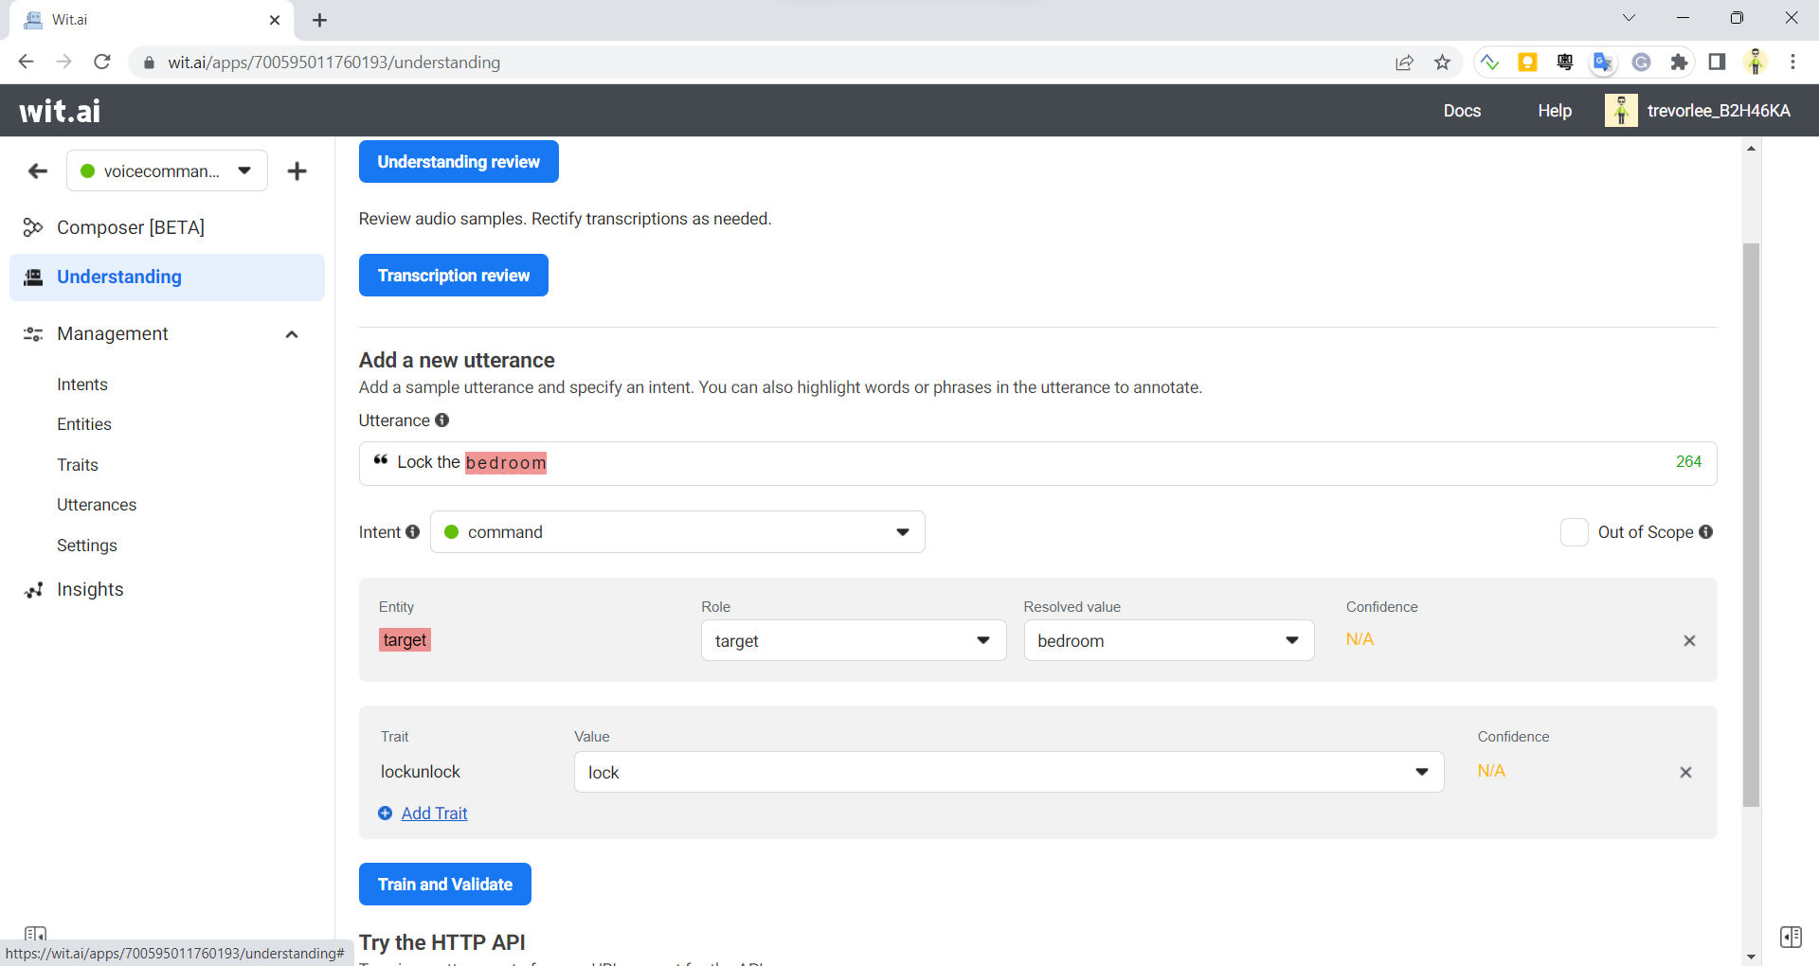This screenshot has width=1819, height=966.
Task: Toggle browser side panel icon
Action: coord(1717,63)
